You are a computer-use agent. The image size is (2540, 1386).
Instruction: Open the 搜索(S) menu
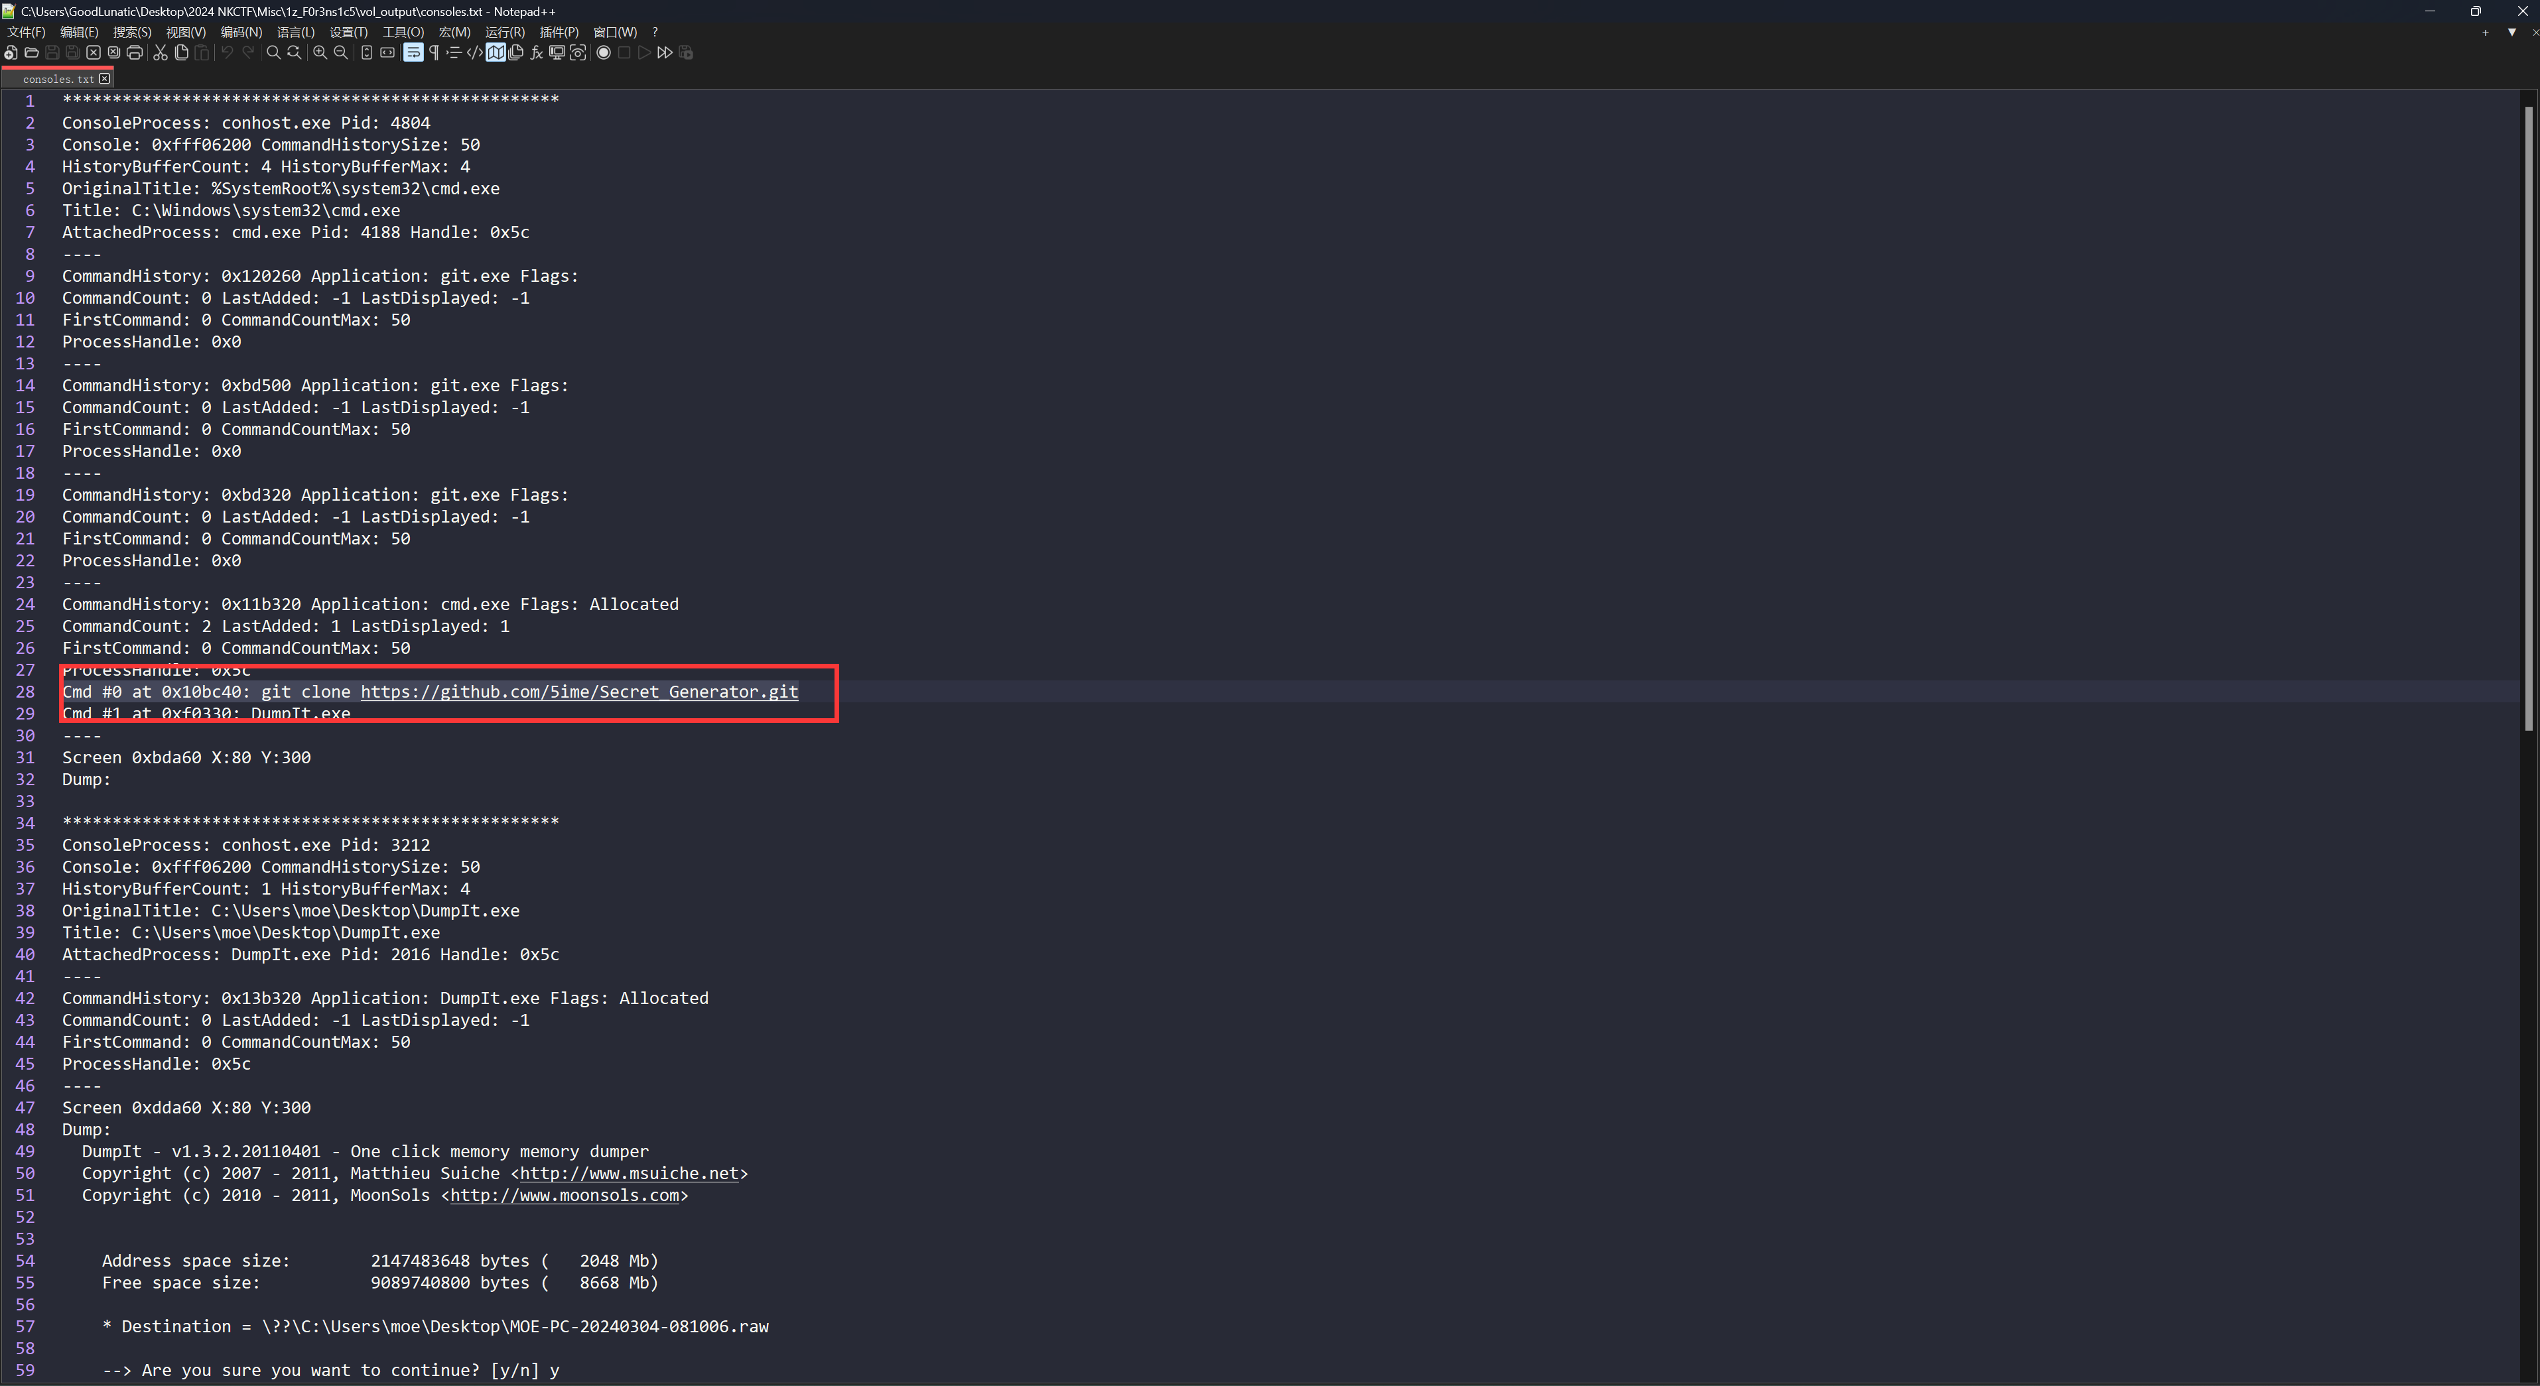click(x=132, y=32)
